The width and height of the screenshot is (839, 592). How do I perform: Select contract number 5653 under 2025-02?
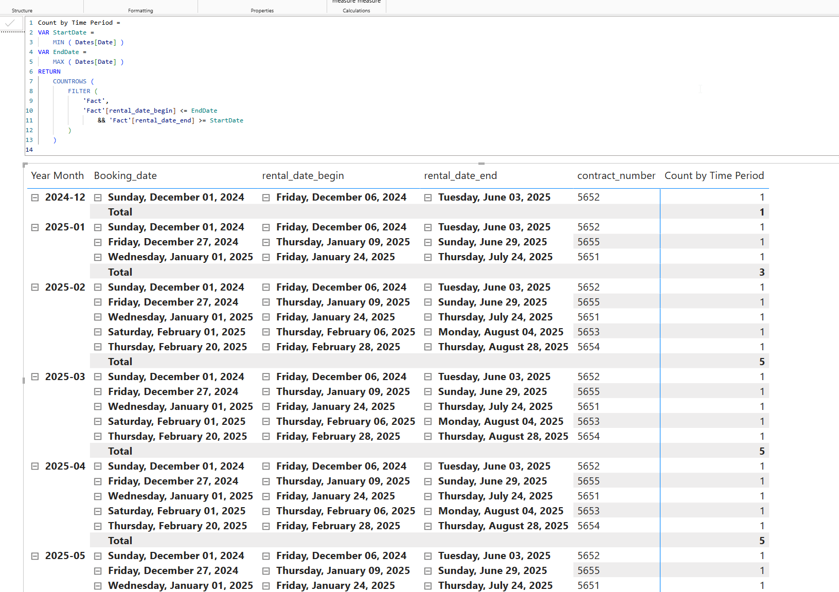click(x=588, y=332)
